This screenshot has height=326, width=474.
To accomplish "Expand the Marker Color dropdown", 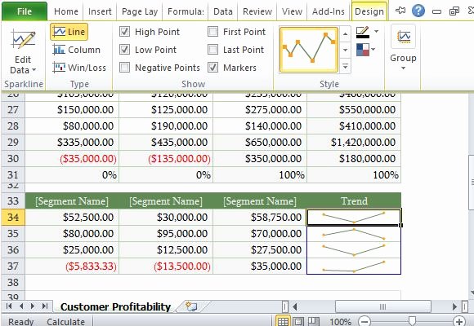I will coord(373,49).
